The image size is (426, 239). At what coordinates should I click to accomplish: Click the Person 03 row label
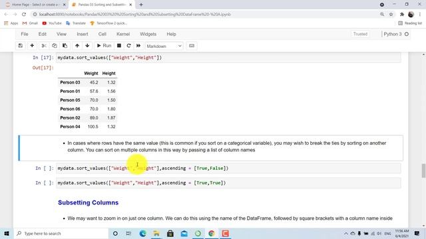pos(70,82)
